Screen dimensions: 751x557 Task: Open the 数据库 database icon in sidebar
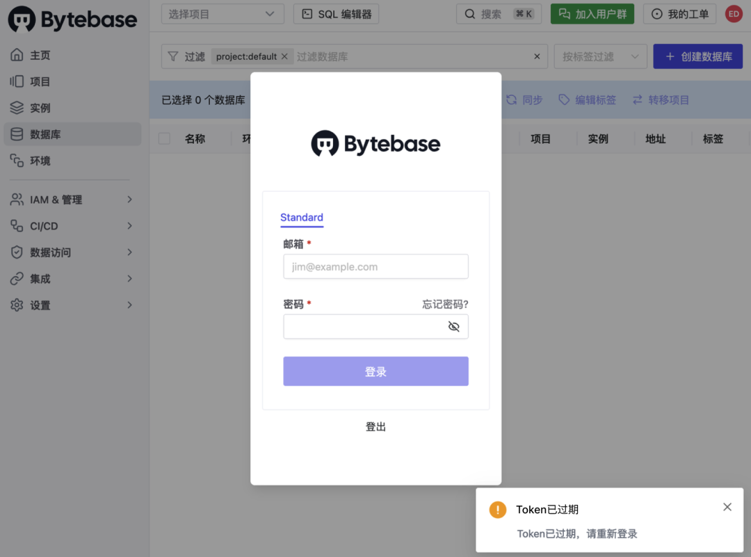pos(17,134)
